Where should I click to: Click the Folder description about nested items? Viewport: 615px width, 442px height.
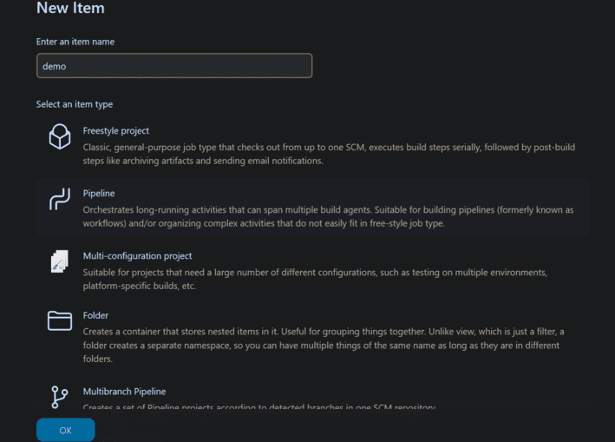click(324, 345)
